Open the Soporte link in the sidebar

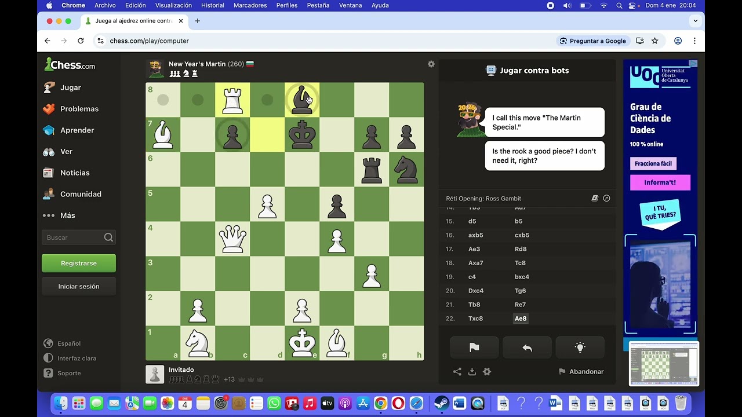click(62, 373)
